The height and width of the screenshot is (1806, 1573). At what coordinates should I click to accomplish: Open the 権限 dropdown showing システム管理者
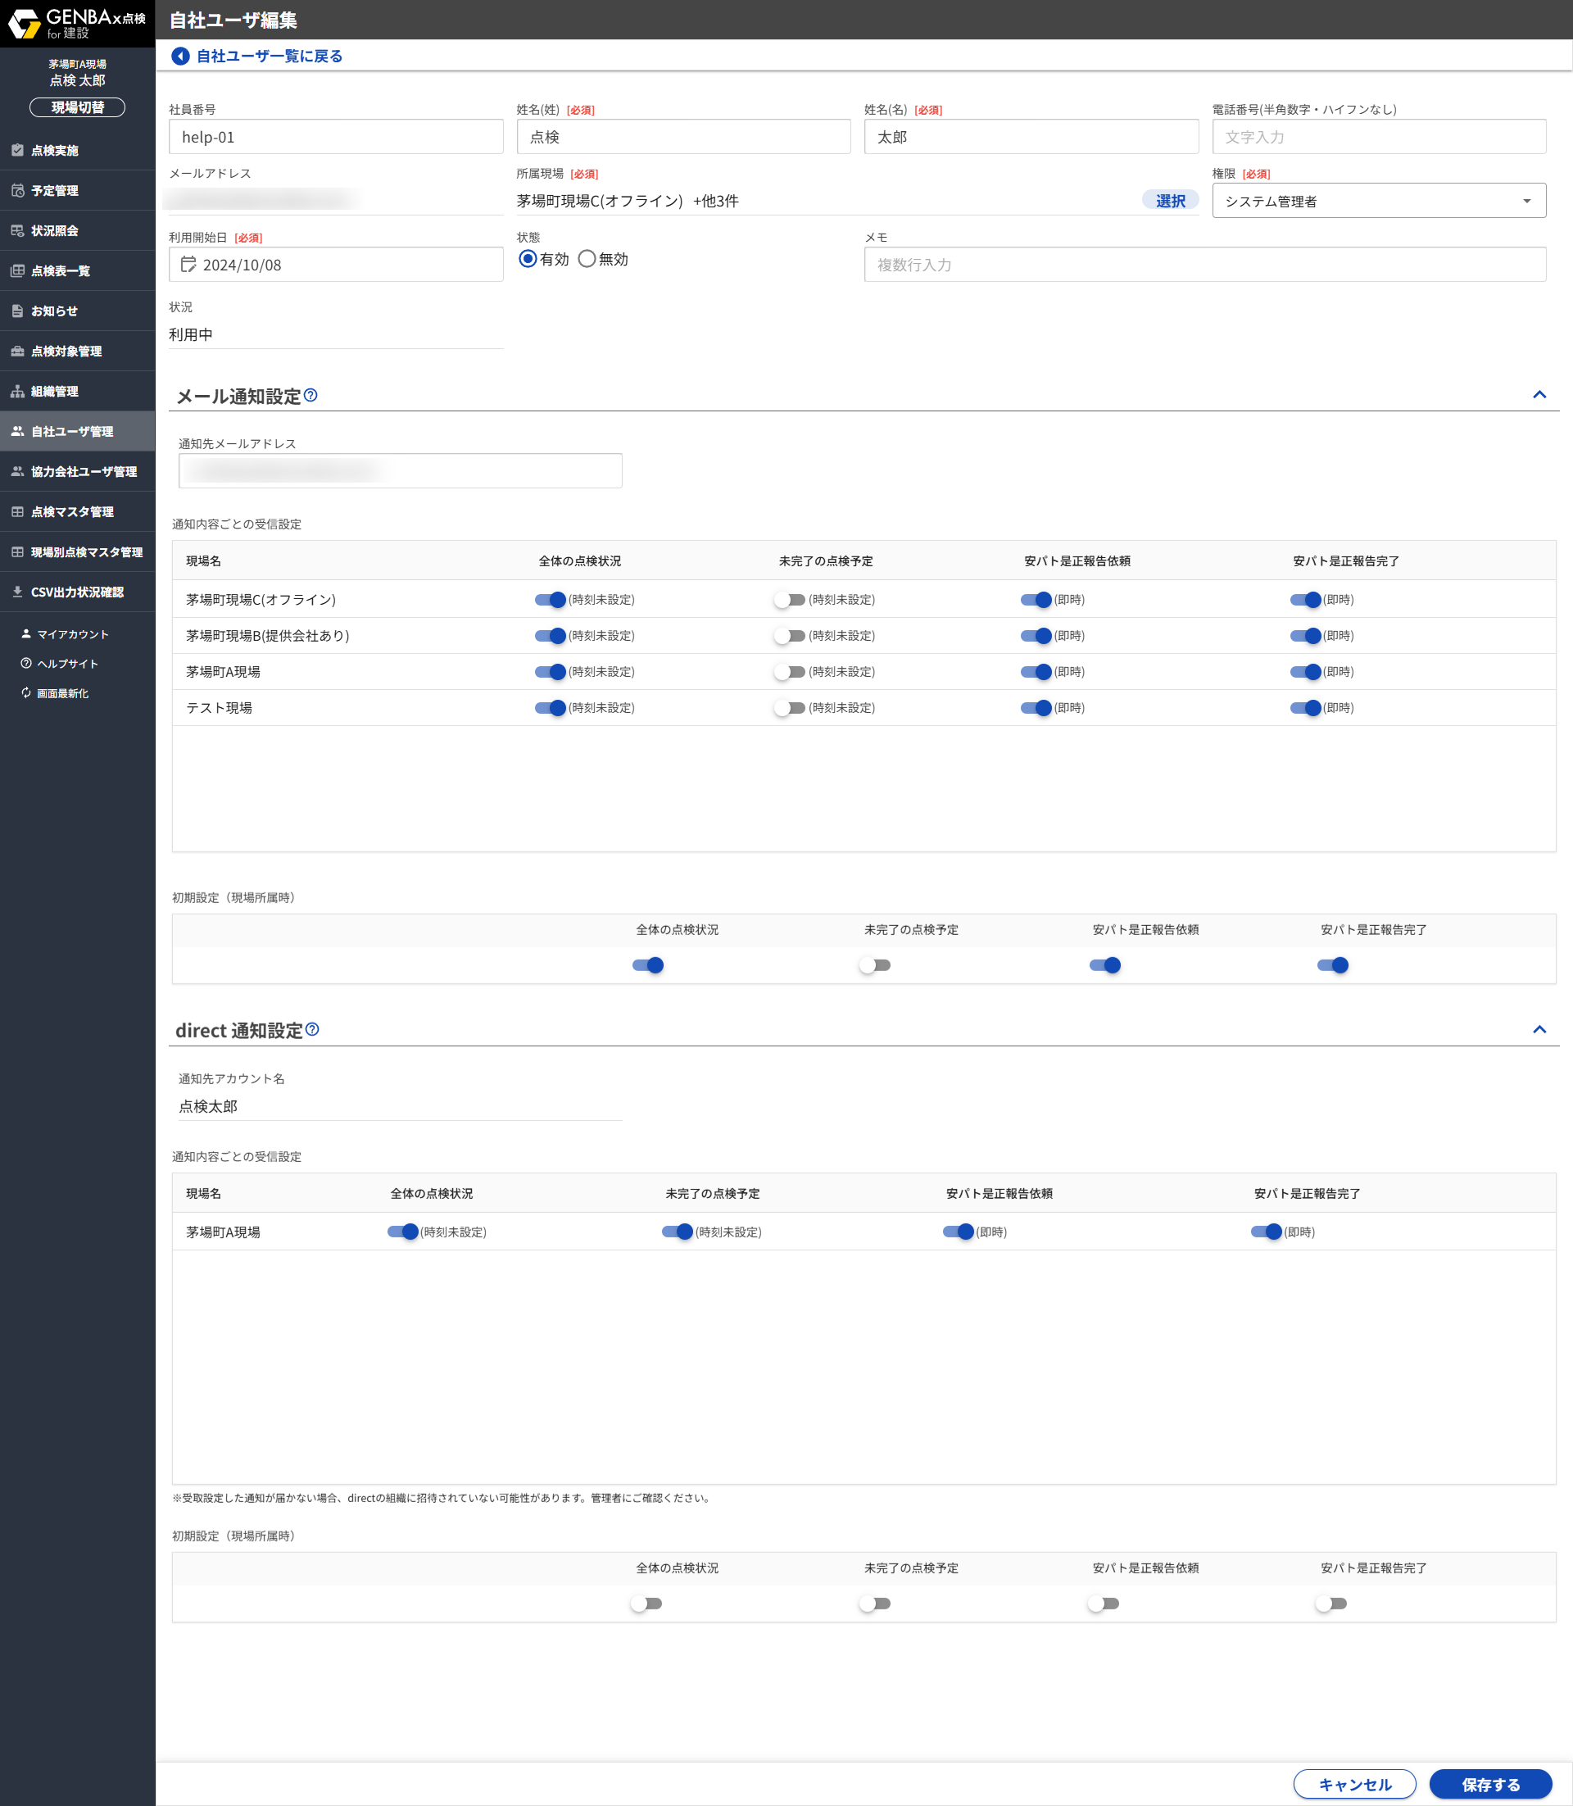tap(1378, 201)
